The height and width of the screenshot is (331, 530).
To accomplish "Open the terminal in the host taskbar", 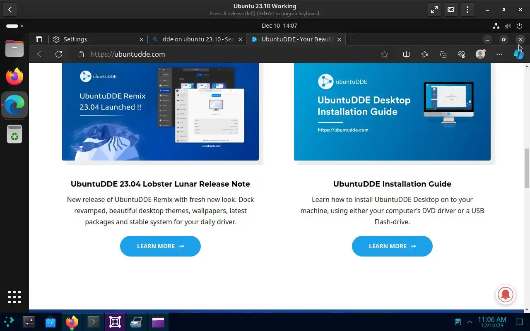I will point(94,322).
